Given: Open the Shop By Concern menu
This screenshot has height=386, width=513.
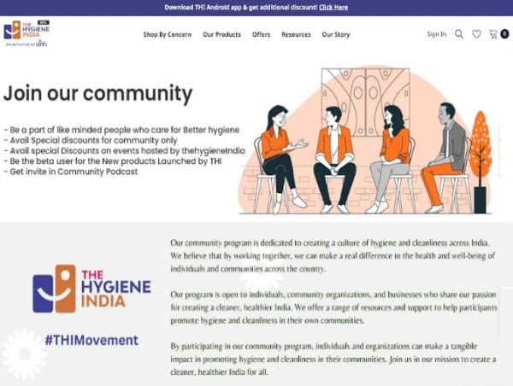Looking at the screenshot, I should (168, 34).
